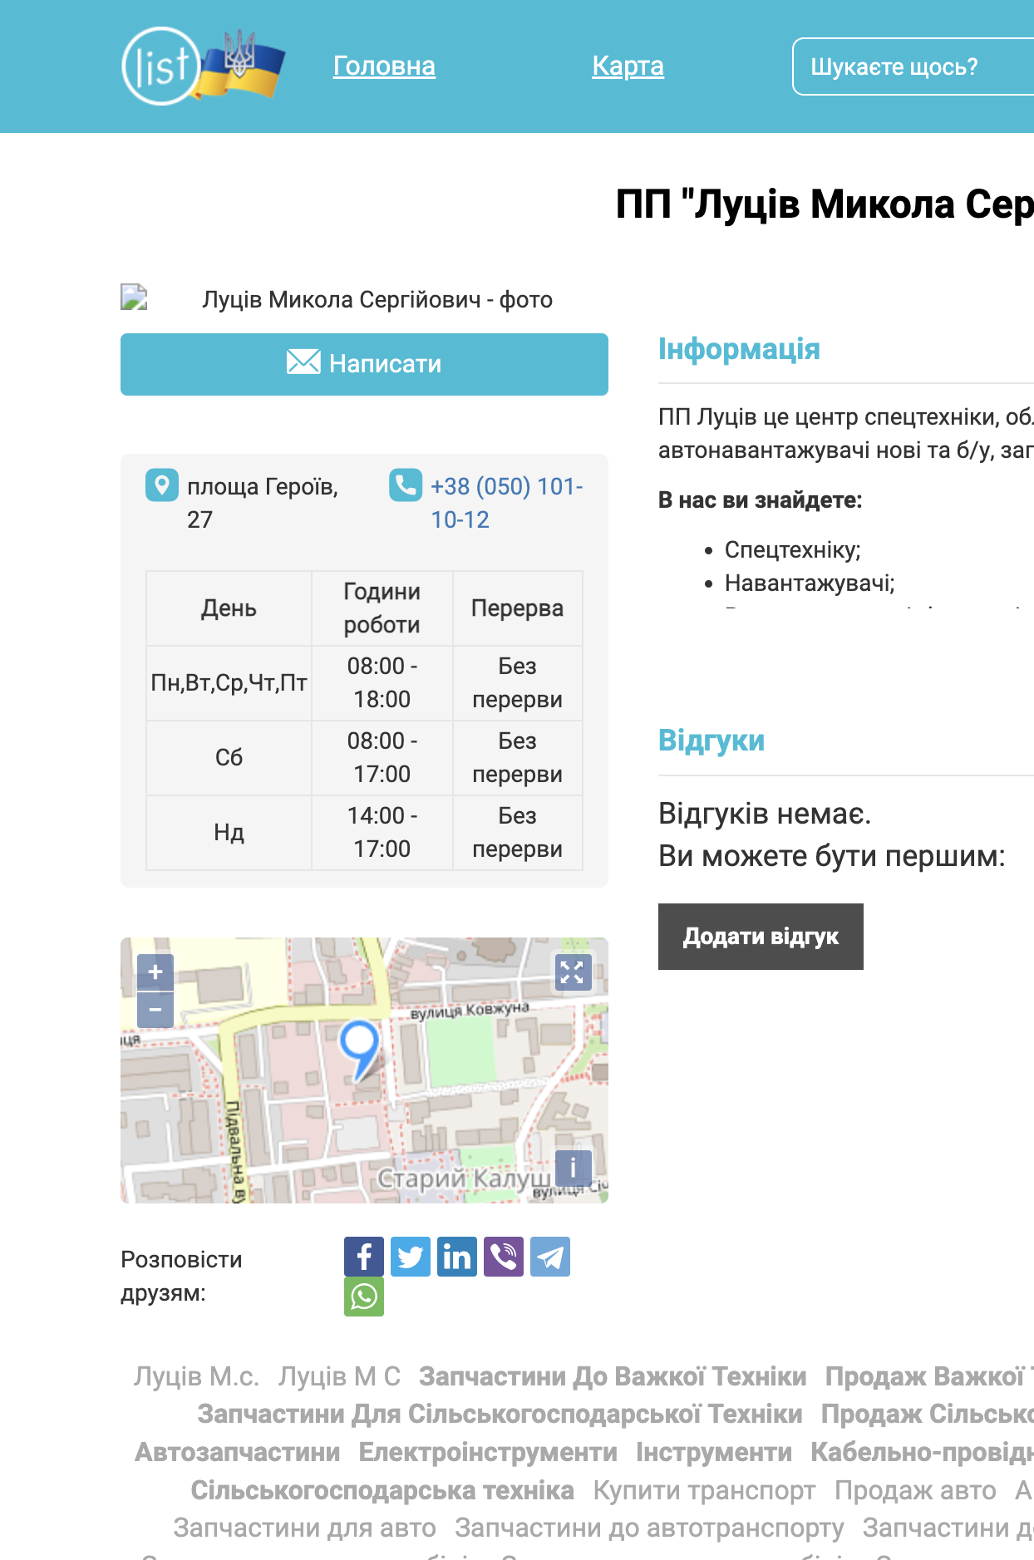Open the Запчастини до автотранспорту tag

tap(649, 1528)
